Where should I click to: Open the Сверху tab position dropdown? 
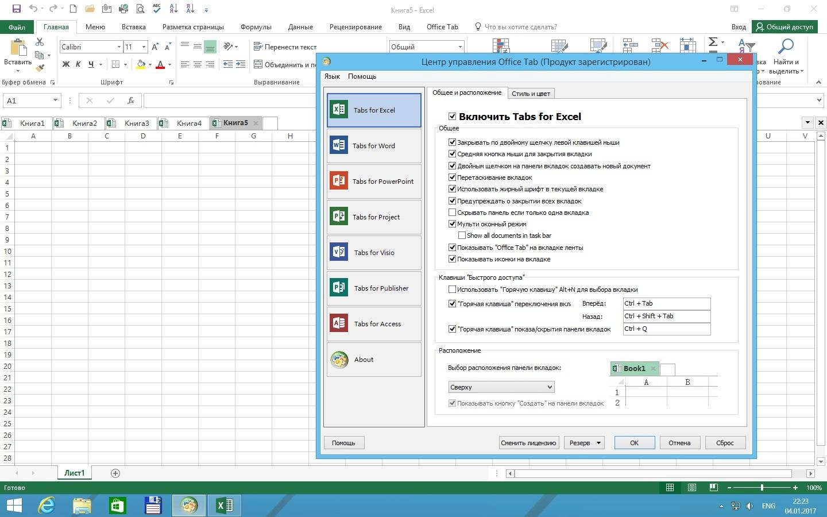[x=501, y=387]
